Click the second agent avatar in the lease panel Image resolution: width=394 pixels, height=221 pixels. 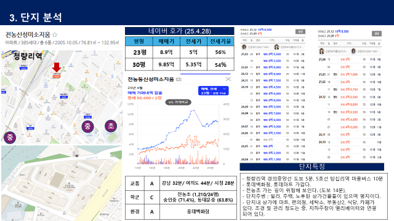[x=353, y=52]
